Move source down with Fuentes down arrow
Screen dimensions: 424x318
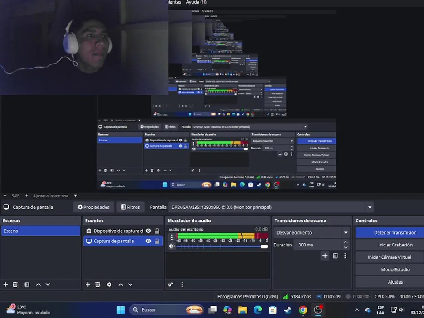[x=130, y=284]
